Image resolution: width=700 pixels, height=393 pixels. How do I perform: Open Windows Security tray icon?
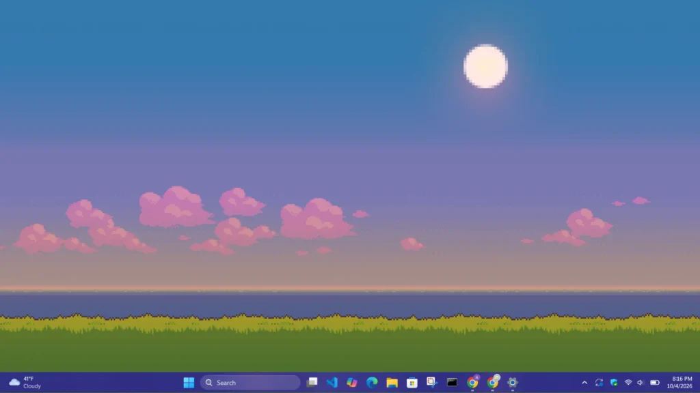[614, 382]
